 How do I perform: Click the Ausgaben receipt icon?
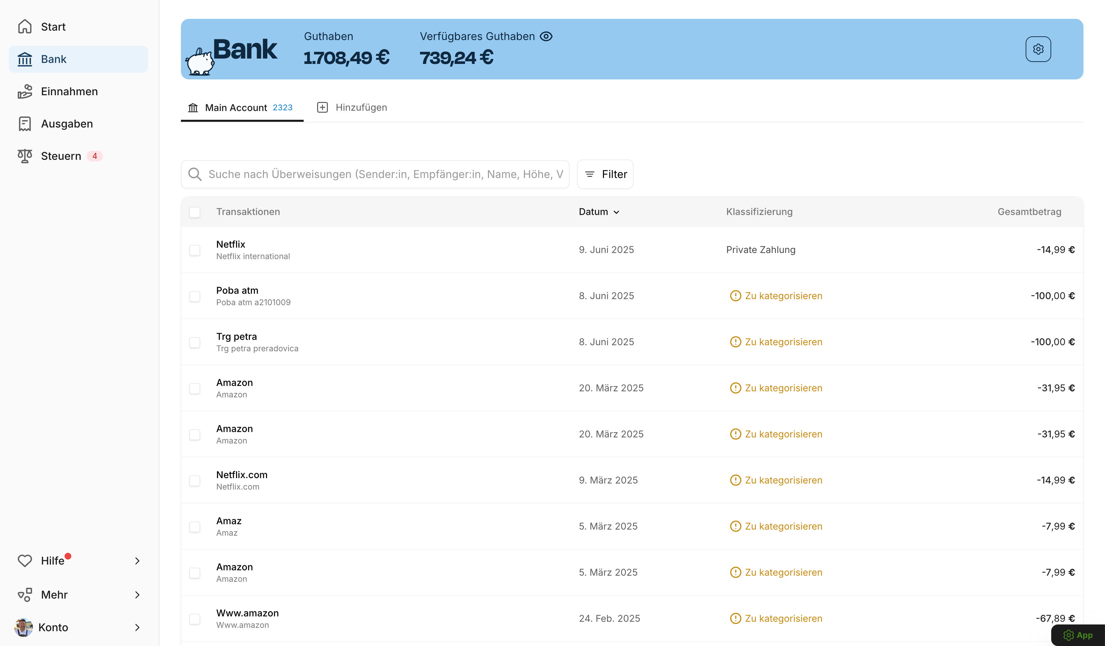[x=25, y=124]
